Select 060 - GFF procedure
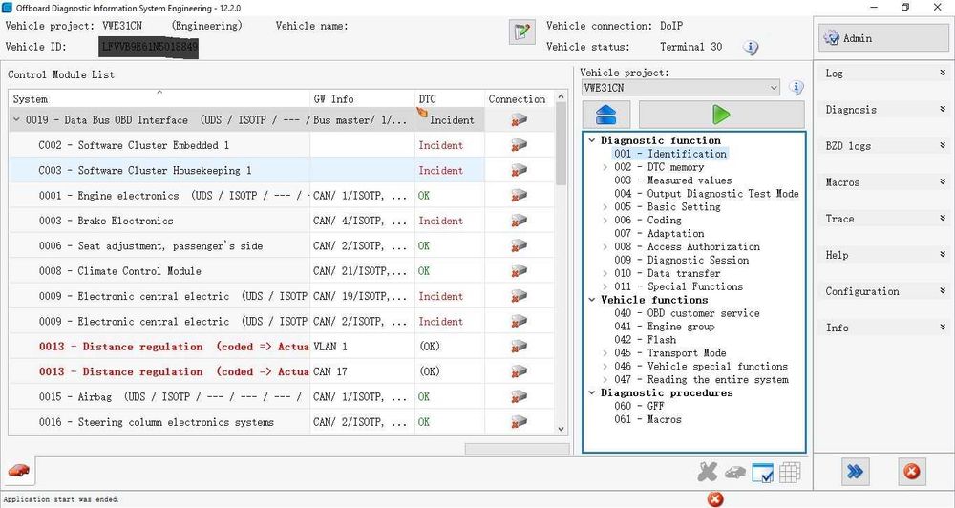Screen dimensions: 955x508 coord(639,406)
